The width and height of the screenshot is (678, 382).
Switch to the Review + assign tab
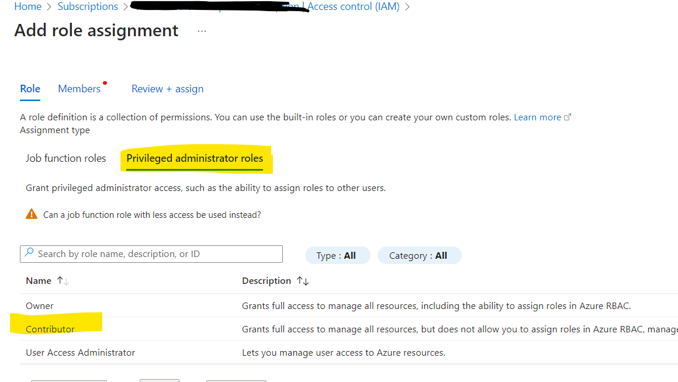pos(167,88)
